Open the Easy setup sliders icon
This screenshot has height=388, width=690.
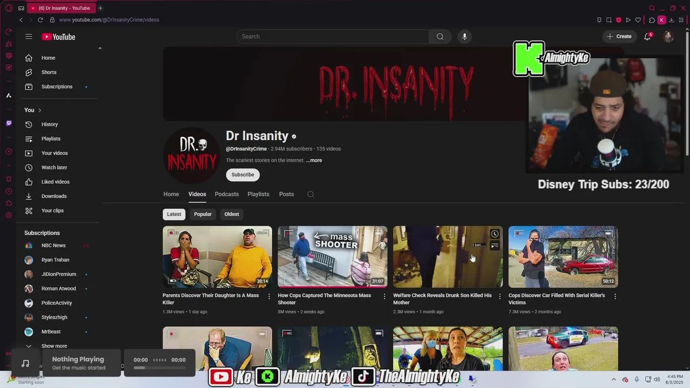point(681,20)
